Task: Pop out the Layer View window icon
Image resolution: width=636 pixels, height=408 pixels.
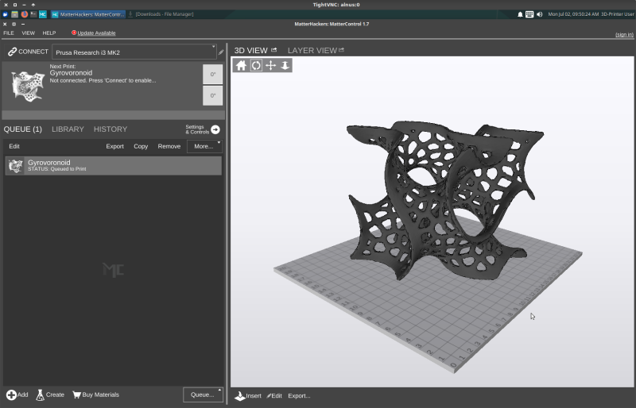Action: (x=342, y=50)
